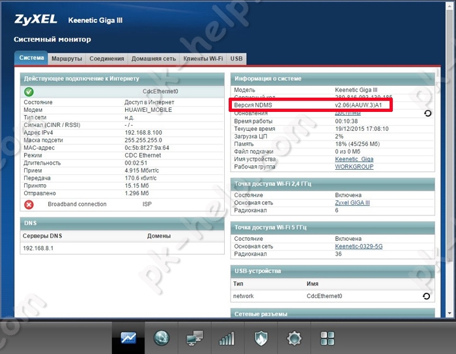Go to the USB tab
Screen dimensions: 456x354
click(236, 59)
